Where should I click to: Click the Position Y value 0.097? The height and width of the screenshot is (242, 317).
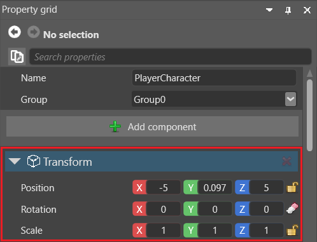(x=215, y=187)
